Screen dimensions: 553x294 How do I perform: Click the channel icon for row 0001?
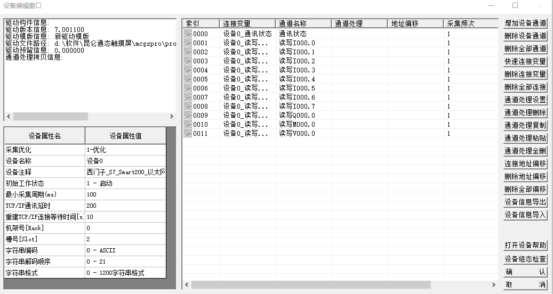(188, 43)
